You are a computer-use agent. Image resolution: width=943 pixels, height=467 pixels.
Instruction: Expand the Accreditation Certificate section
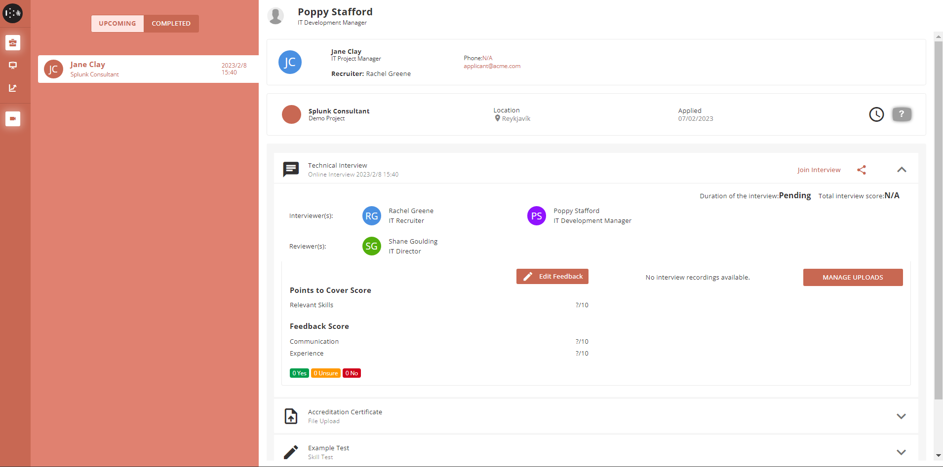click(901, 416)
